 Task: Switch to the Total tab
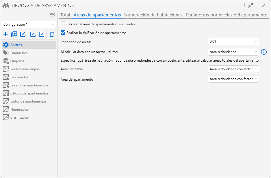click(65, 15)
